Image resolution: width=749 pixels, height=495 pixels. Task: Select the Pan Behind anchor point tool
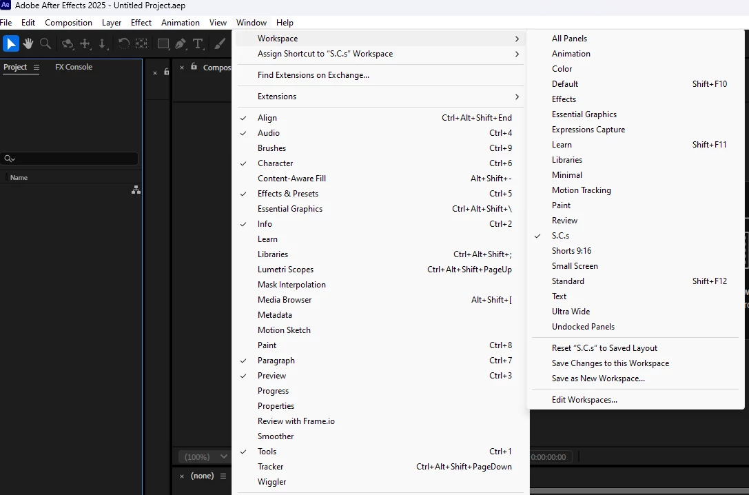pyautogui.click(x=141, y=44)
